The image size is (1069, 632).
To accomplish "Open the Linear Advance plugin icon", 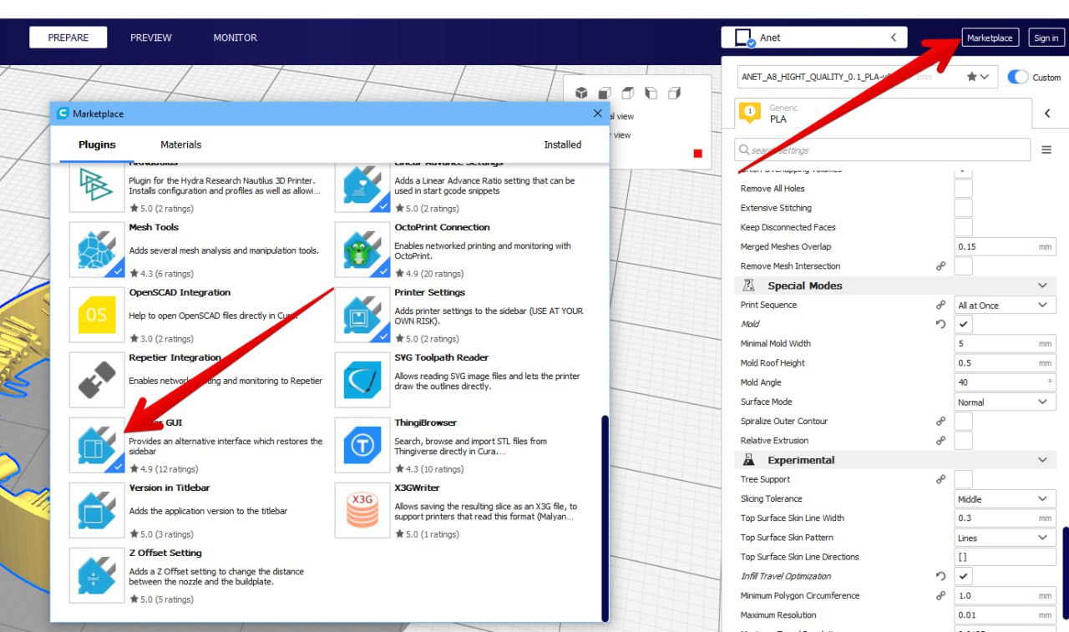I will pyautogui.click(x=362, y=187).
